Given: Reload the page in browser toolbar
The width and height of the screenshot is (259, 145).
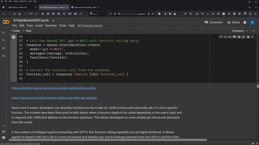Looking at the screenshot, I should click(x=14, y=14).
